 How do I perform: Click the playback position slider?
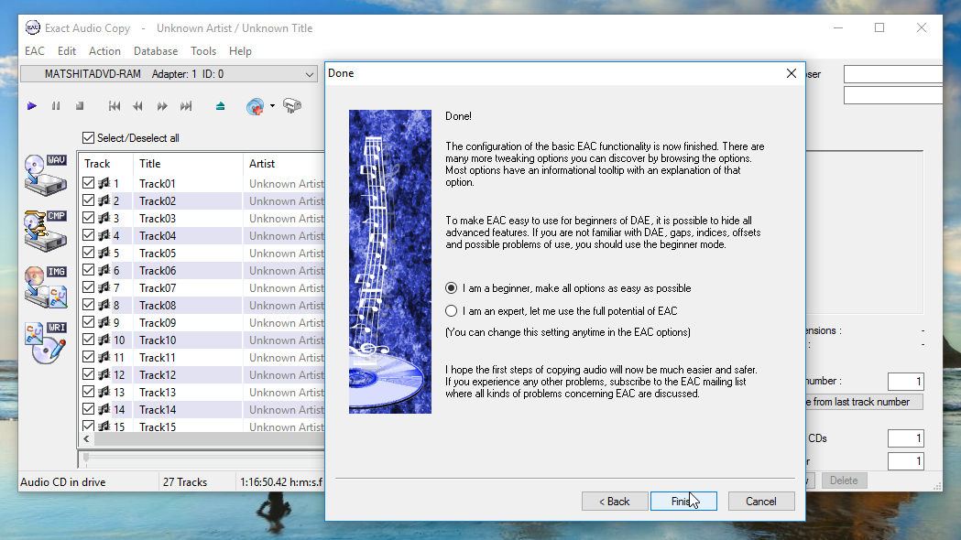(86, 457)
